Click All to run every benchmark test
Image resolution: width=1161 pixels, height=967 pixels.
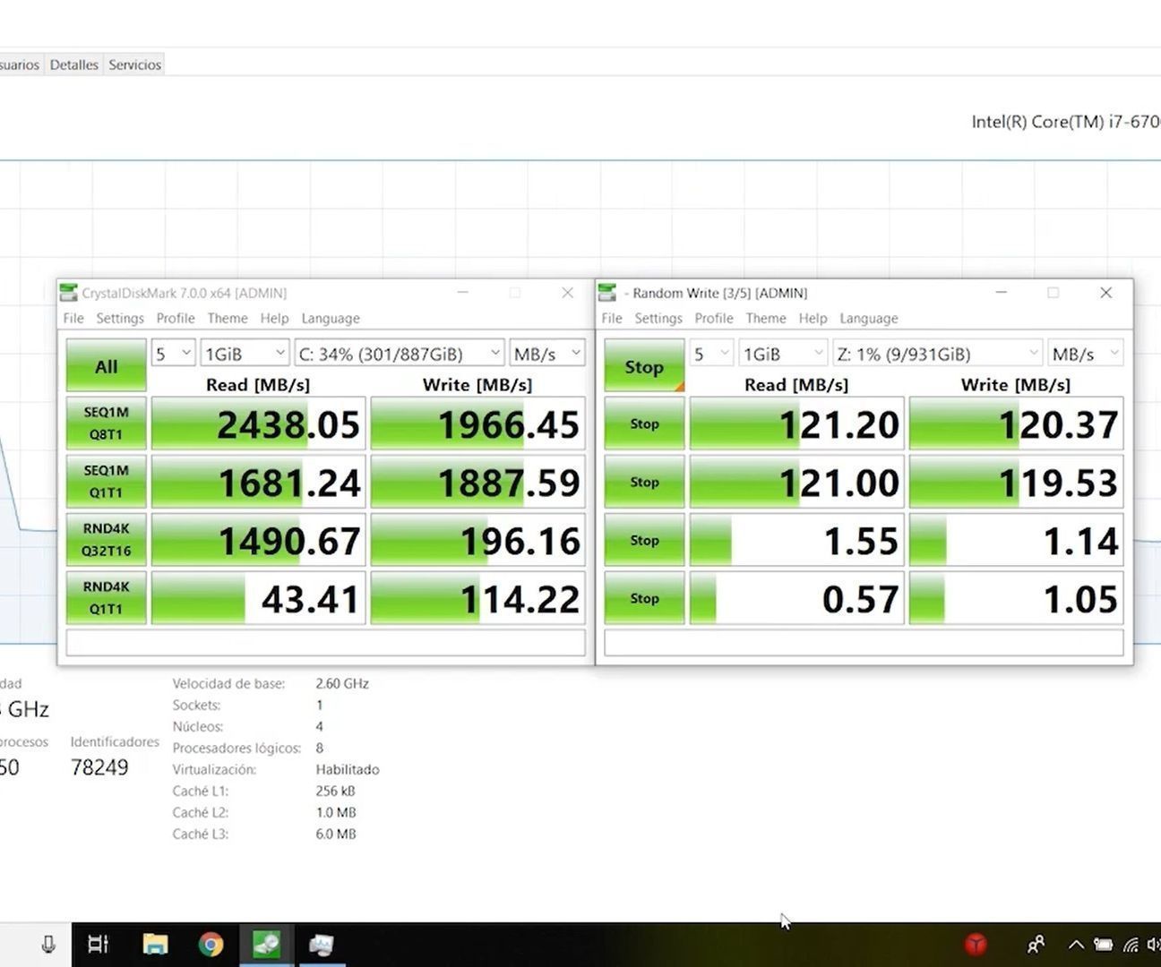click(x=105, y=365)
